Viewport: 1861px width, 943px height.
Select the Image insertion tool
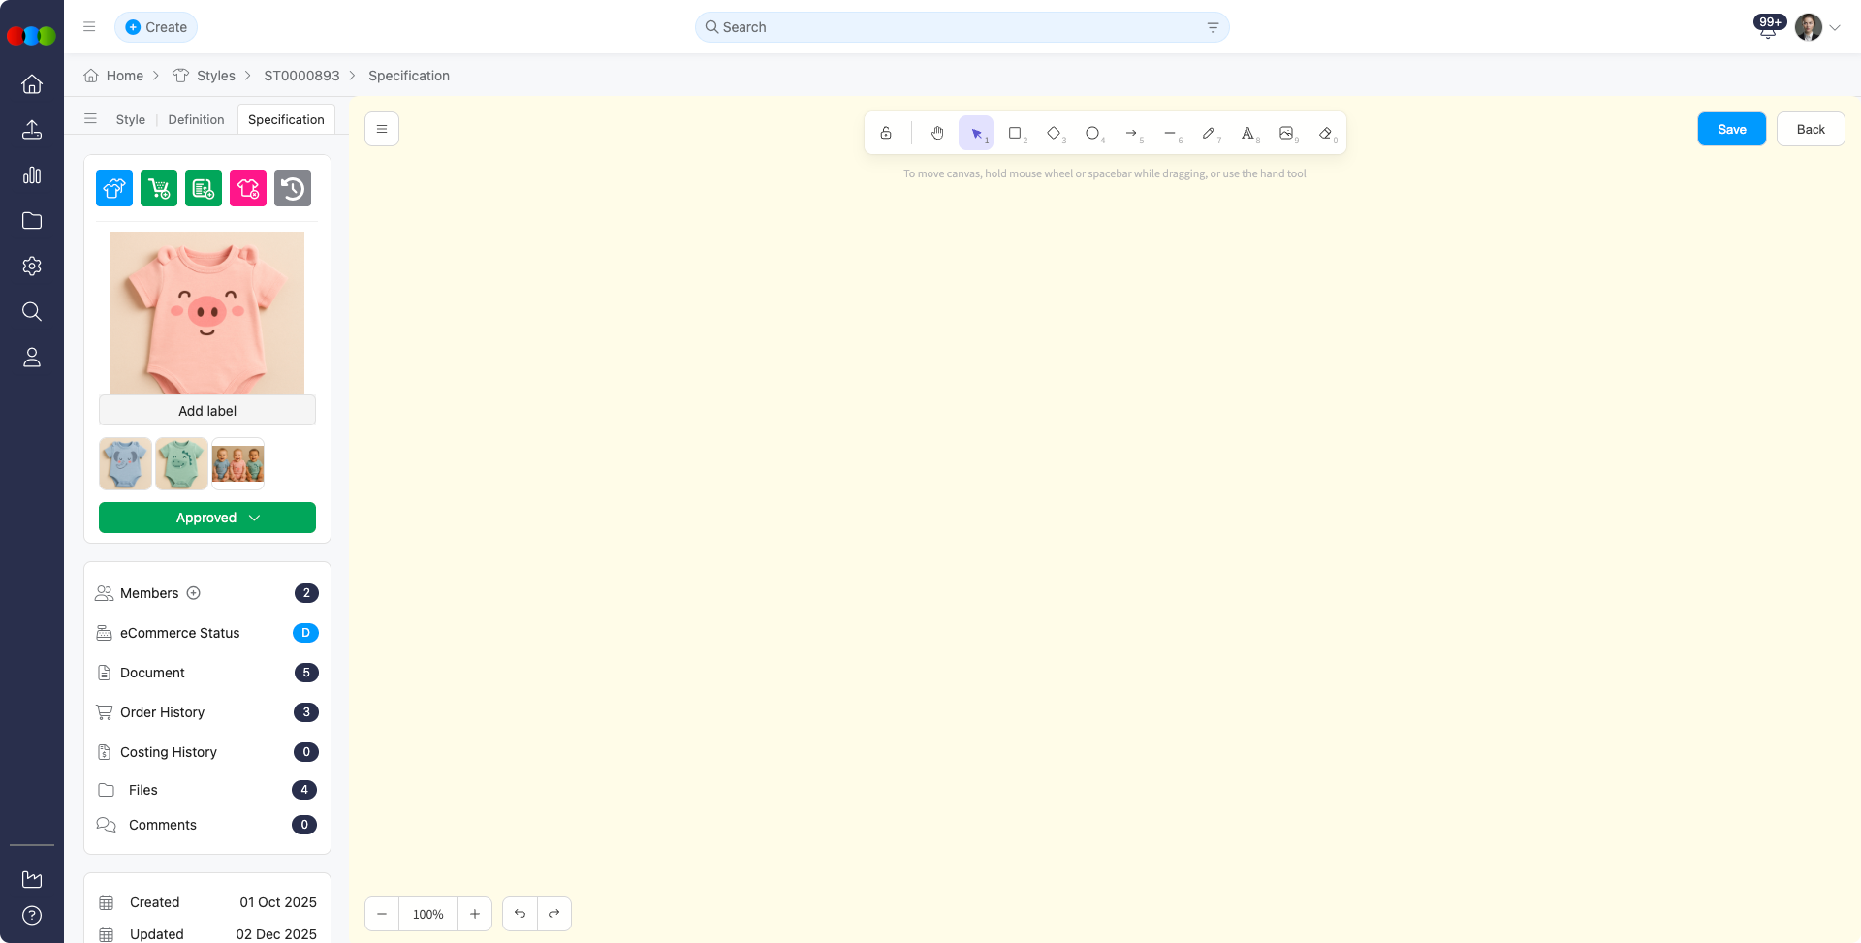pyautogui.click(x=1287, y=133)
